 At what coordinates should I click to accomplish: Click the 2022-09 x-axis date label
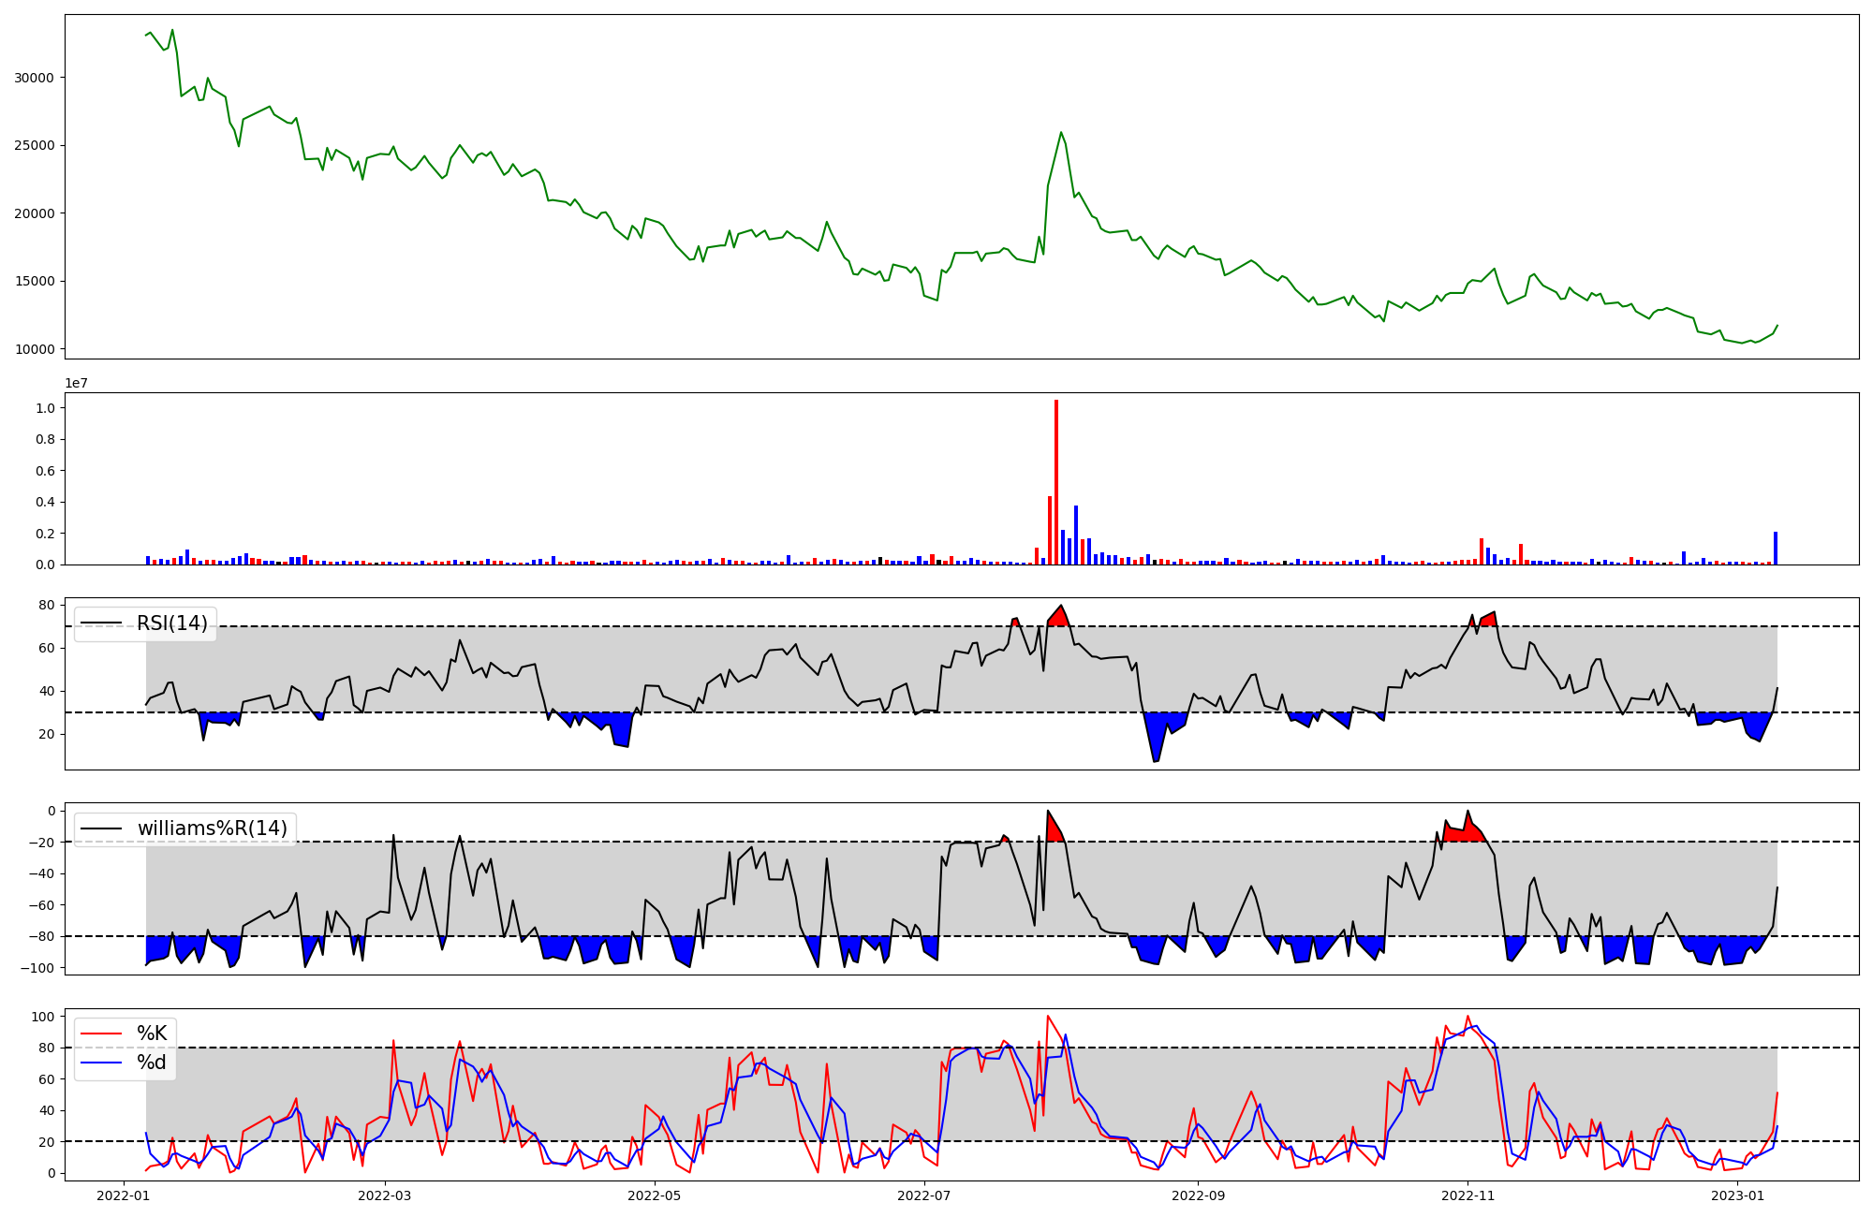tap(1198, 1195)
